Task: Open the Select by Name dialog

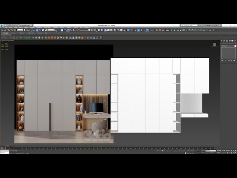Action: click(x=28, y=30)
